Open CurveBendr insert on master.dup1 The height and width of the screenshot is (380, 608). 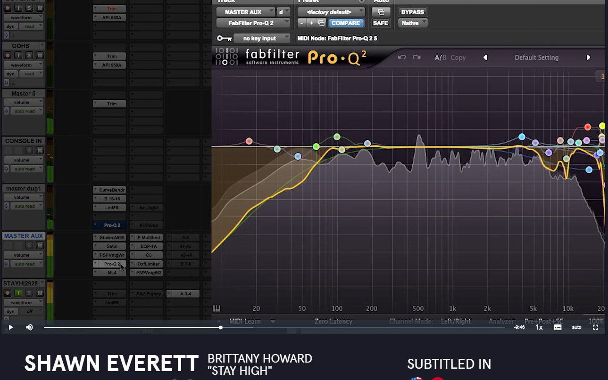[x=109, y=190]
